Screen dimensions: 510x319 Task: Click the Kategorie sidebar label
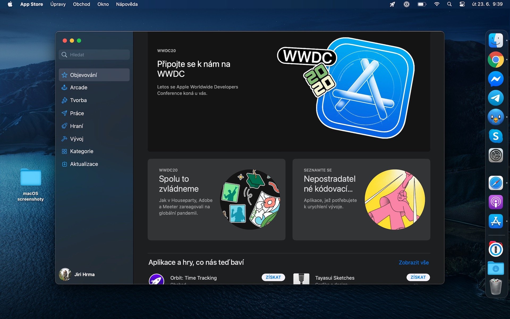pyautogui.click(x=82, y=151)
